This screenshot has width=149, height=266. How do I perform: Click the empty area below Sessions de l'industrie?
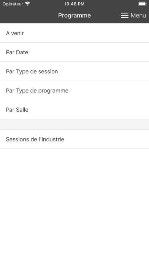74,207
